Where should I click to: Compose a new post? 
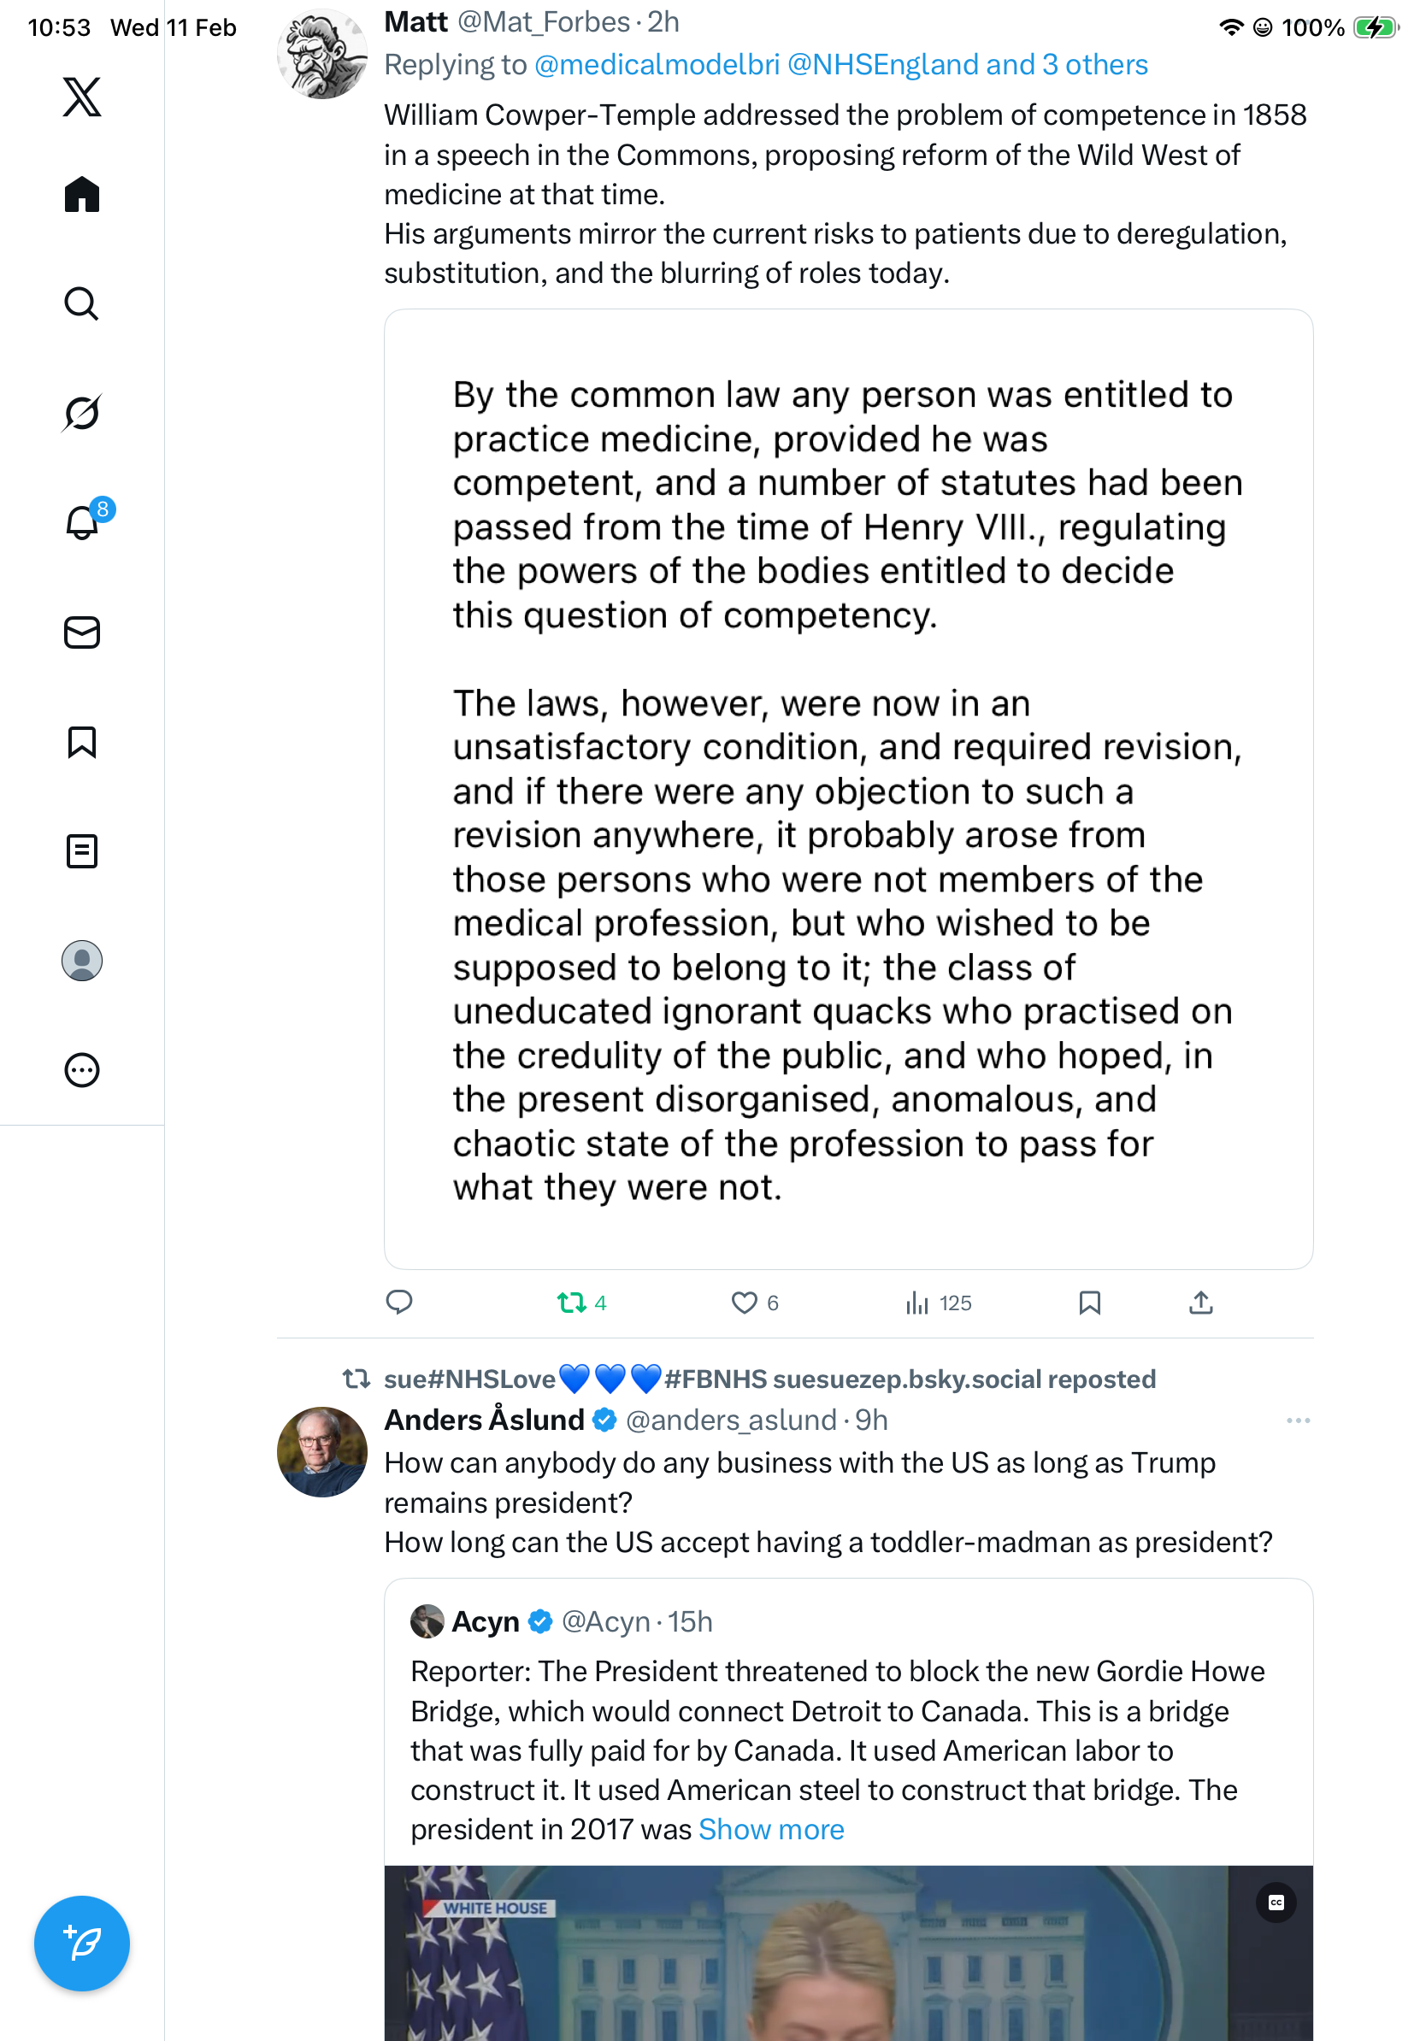82,1944
